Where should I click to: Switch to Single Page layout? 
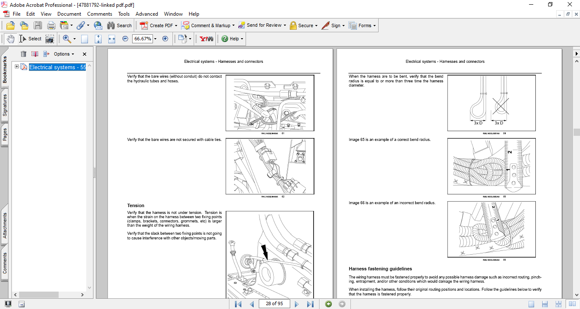coord(531,304)
